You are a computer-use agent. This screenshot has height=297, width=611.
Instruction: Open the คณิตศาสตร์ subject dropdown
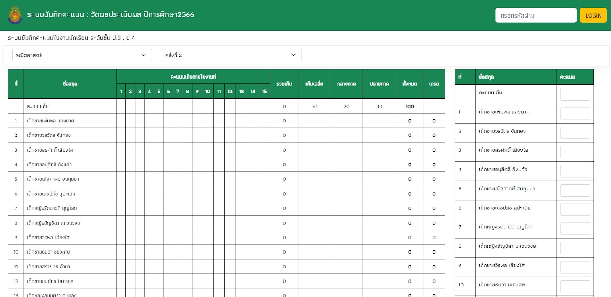pyautogui.click(x=82, y=55)
